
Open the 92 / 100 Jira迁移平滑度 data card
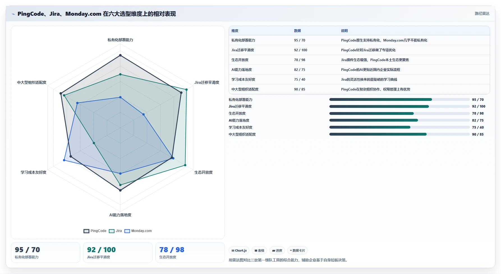[x=118, y=252]
